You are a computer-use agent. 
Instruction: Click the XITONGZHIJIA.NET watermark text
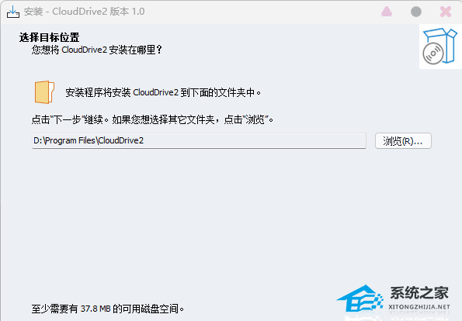click(419, 307)
